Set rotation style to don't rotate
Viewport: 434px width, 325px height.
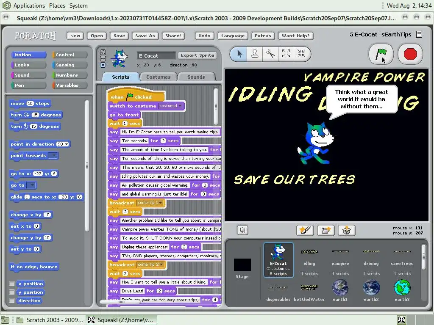103,65
